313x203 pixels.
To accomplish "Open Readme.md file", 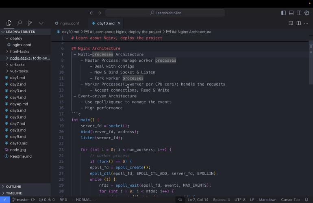I will pyautogui.click(x=25, y=156).
